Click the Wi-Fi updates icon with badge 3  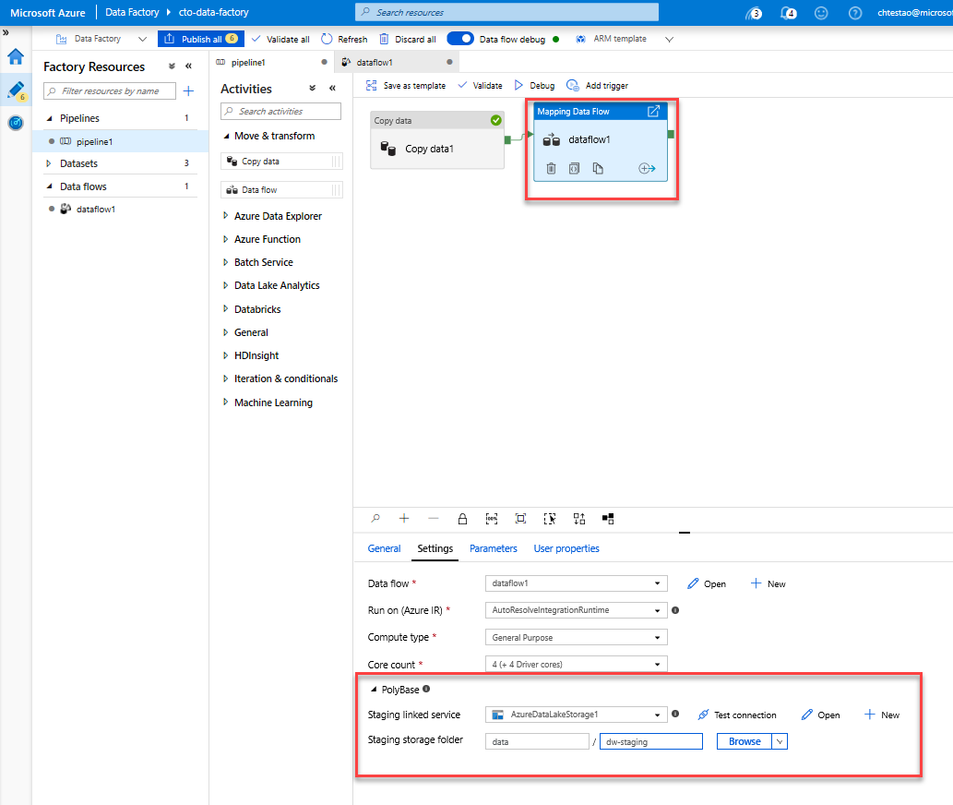pos(754,13)
